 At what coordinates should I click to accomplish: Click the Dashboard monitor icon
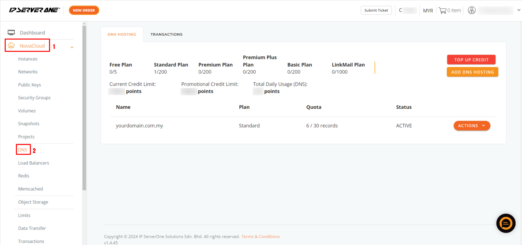(x=11, y=33)
